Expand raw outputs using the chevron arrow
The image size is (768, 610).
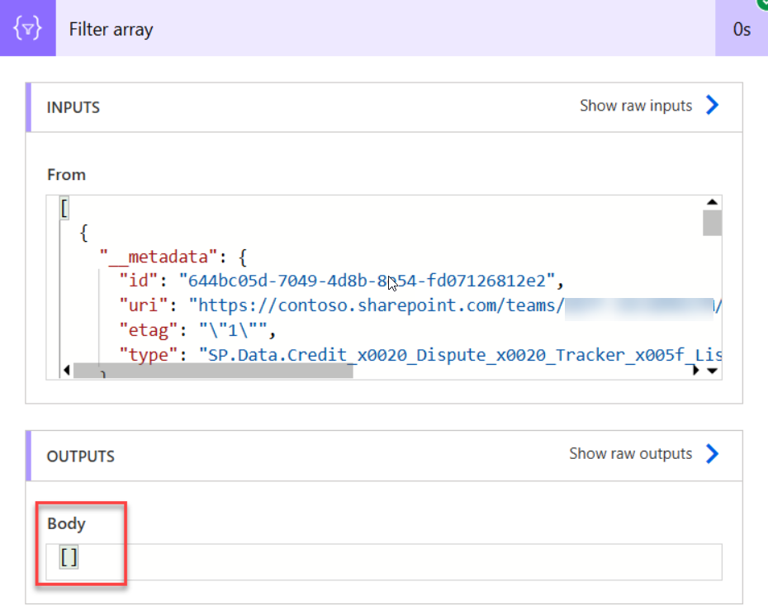pyautogui.click(x=713, y=454)
